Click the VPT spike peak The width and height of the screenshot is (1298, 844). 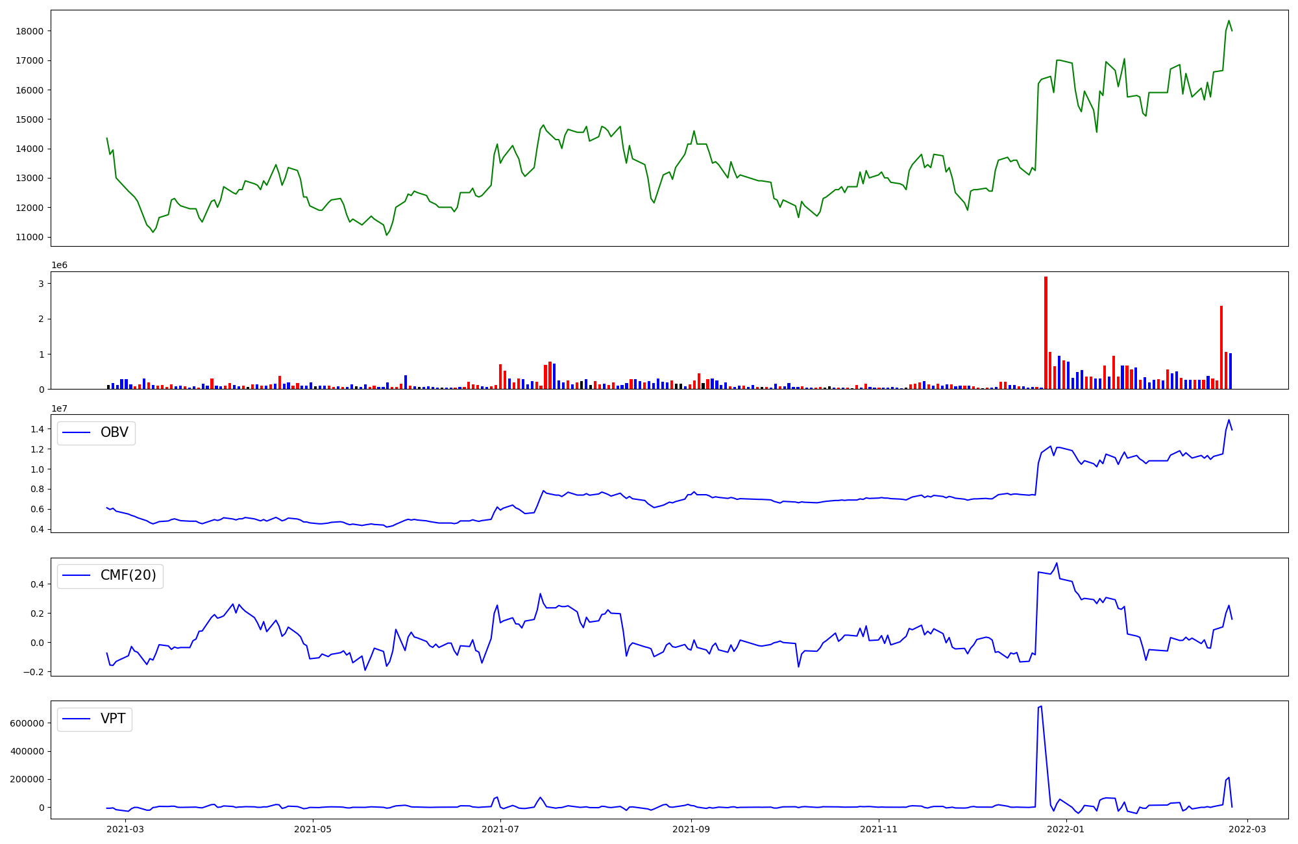click(x=1041, y=706)
